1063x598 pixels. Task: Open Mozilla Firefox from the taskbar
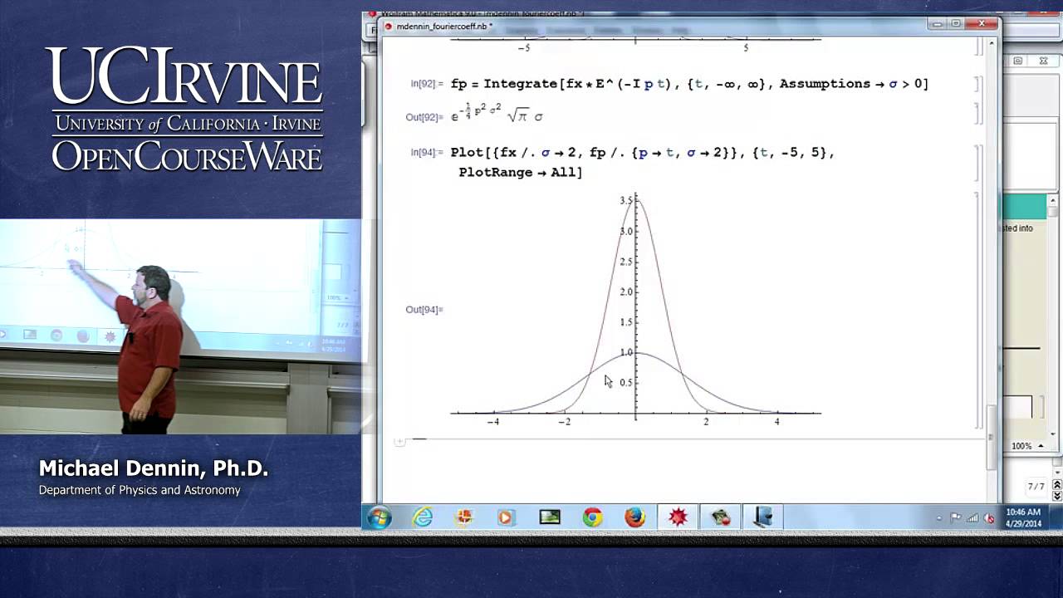[x=634, y=517]
